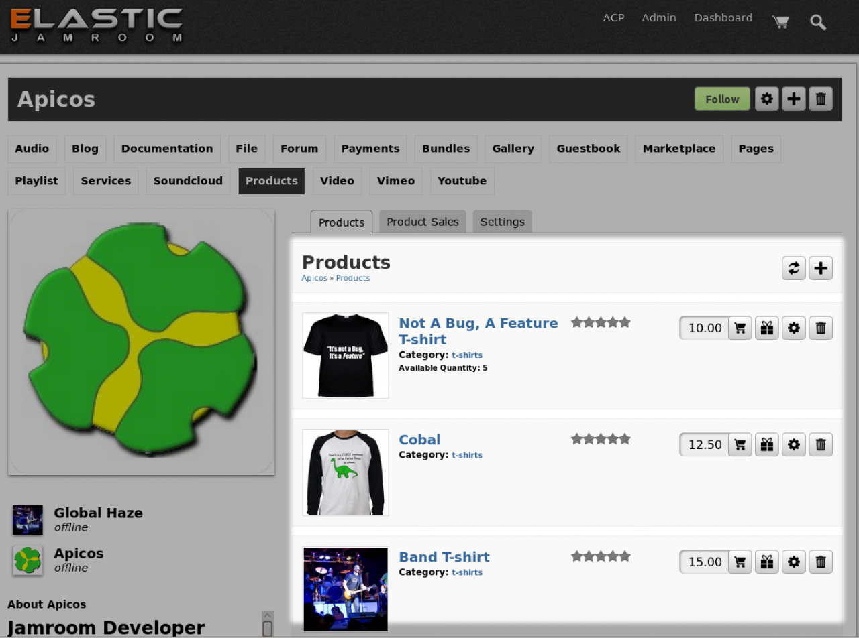Open the Band T-shirt product link

point(444,557)
